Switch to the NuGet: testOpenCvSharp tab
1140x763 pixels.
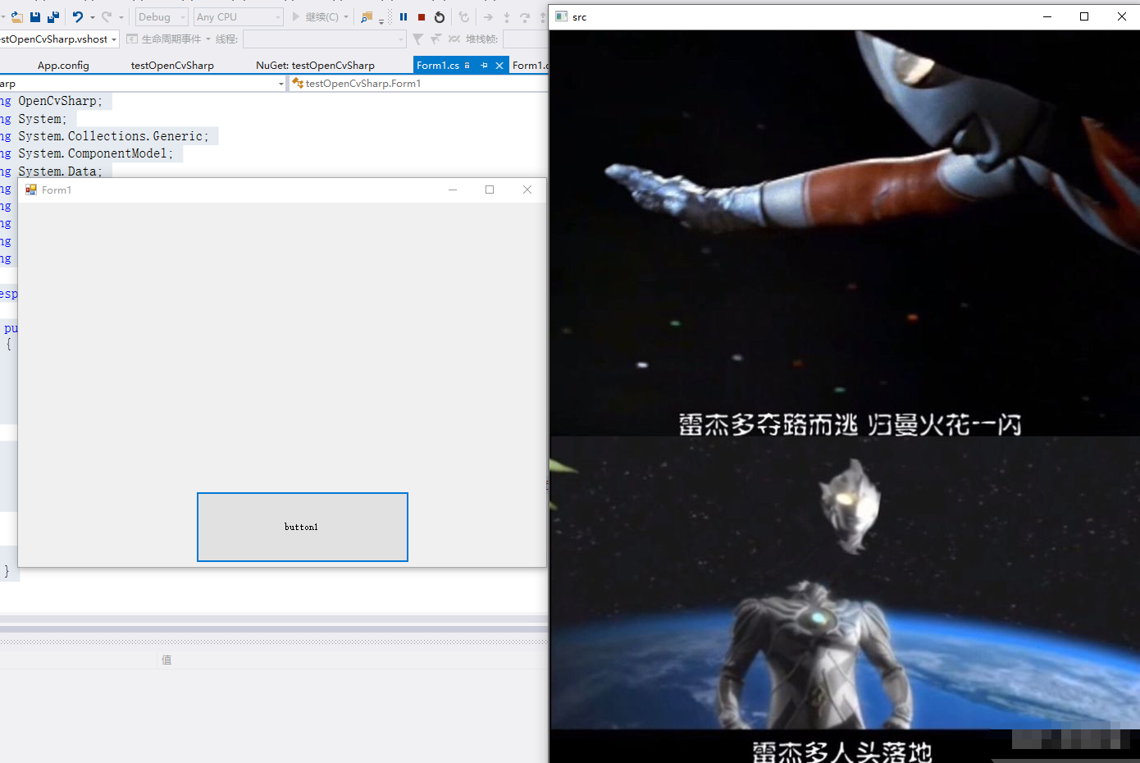[316, 65]
